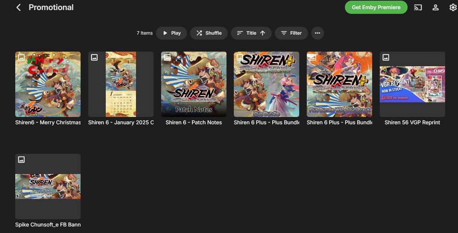Click 'Shiren 6 - Patch Notes' title

(x=194, y=123)
